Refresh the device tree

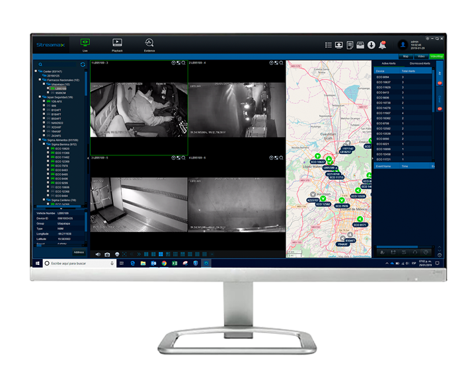click(83, 64)
